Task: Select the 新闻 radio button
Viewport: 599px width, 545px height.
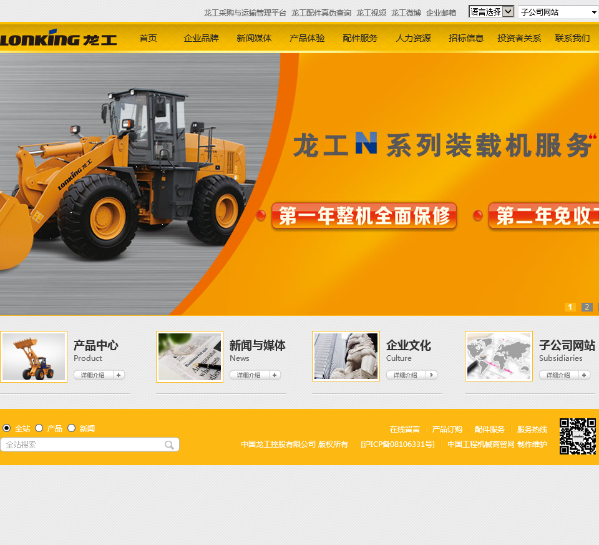Action: point(71,428)
